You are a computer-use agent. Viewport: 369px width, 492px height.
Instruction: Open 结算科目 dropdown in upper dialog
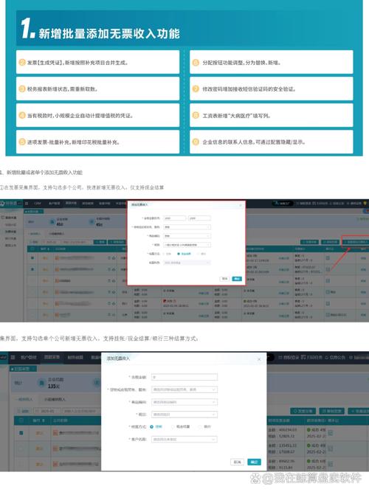[x=187, y=263]
